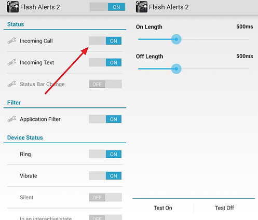Screen dimensions: 258x220
Task: Select the Incoming Call label row
Action: (65, 41)
